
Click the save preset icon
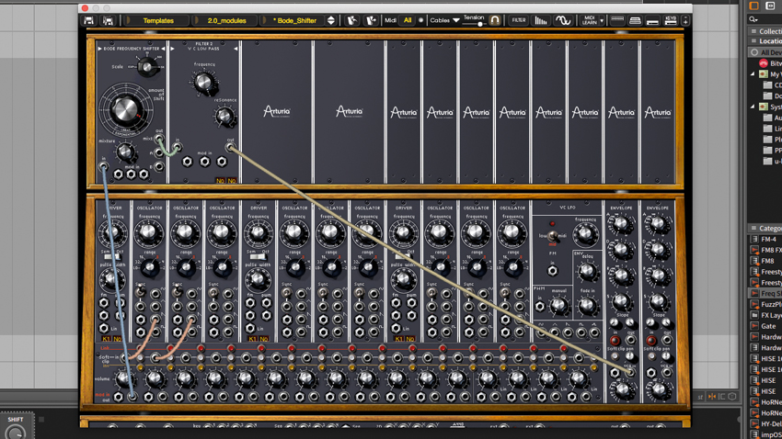click(88, 20)
